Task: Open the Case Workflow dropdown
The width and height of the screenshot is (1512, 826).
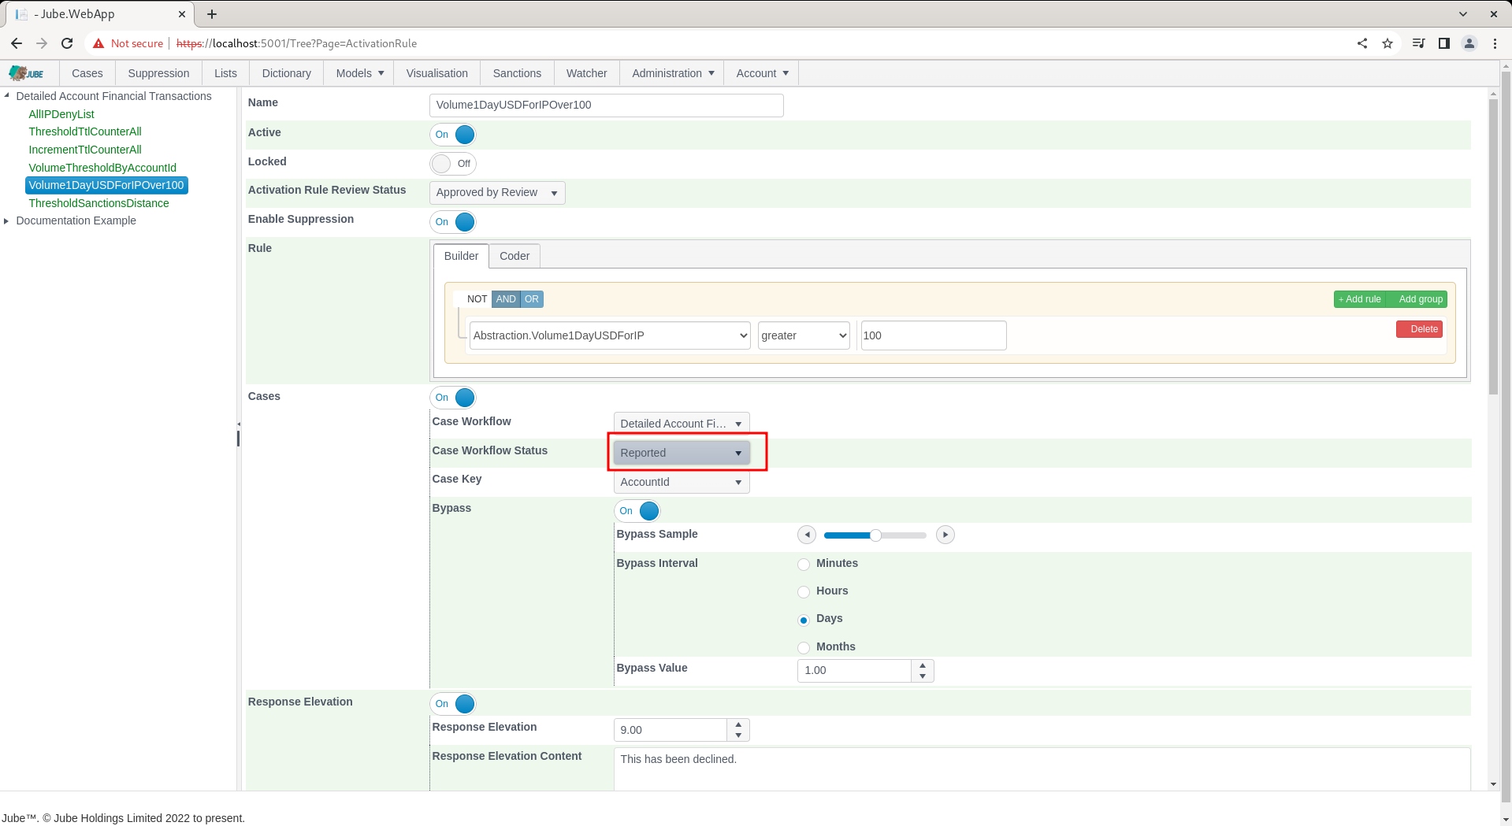Action: point(682,424)
